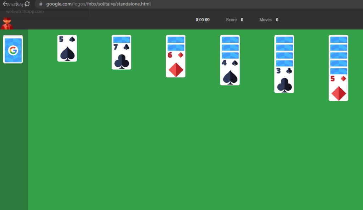Viewport: 363px width, 210px height.
Task: Select the 5 of diamonds card
Action: click(x=339, y=88)
